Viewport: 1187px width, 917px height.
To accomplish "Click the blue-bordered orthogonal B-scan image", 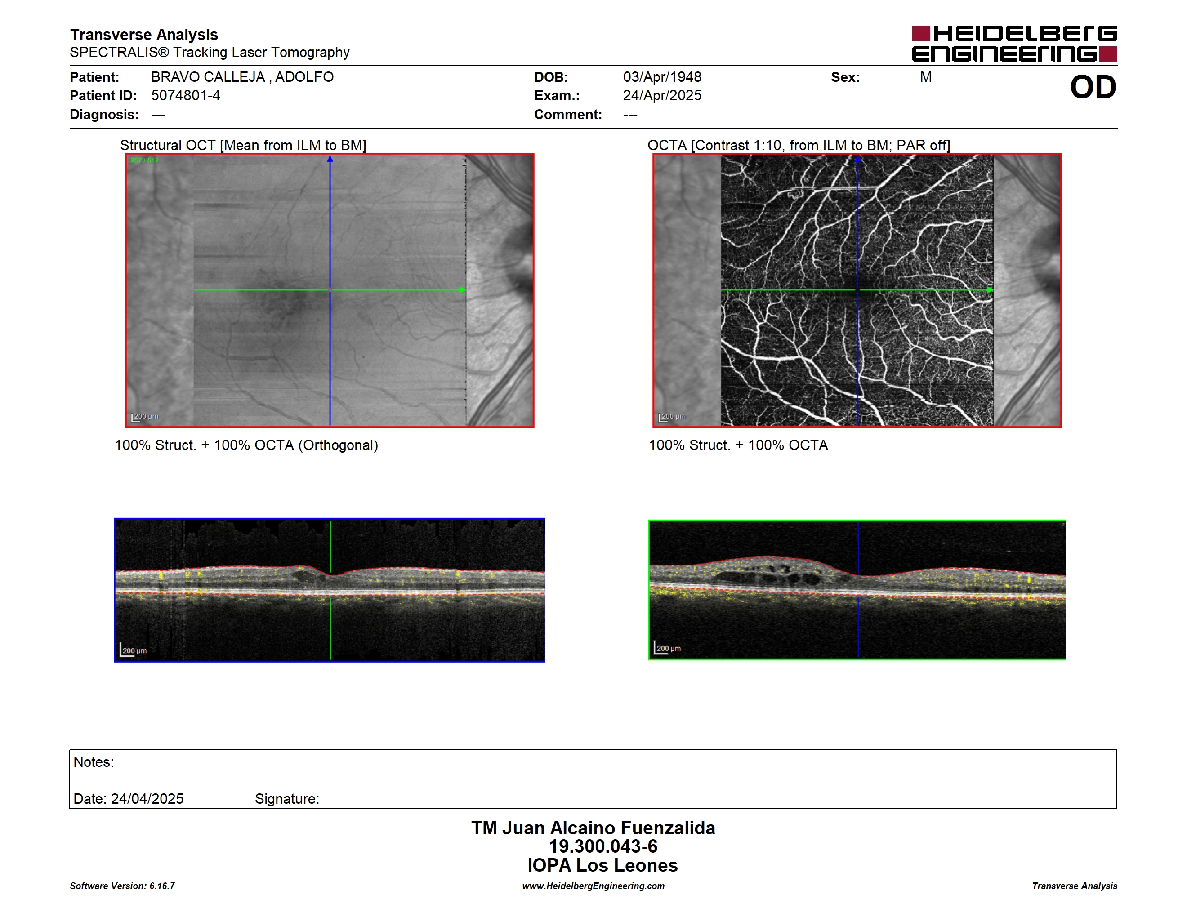I will pos(330,590).
